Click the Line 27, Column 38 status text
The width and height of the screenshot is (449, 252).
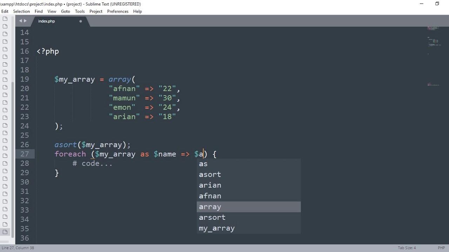(18, 248)
